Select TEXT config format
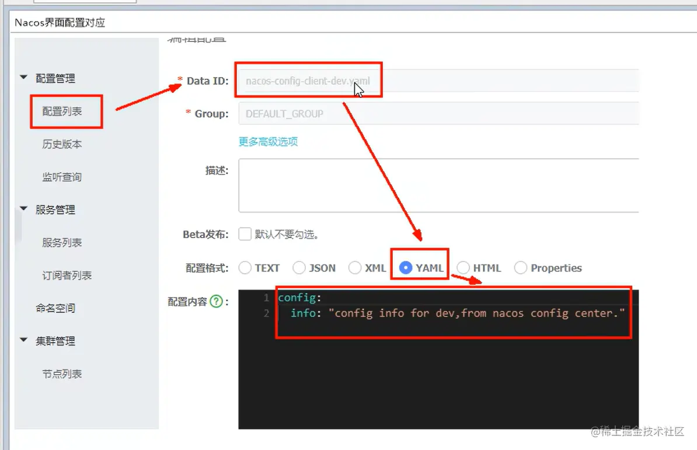 (x=245, y=267)
